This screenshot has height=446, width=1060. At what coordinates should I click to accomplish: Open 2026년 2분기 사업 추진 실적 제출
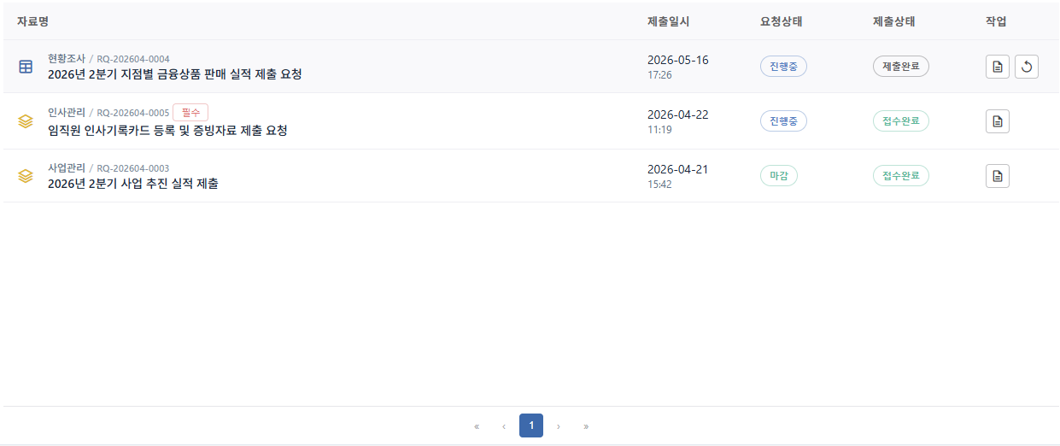tap(133, 184)
